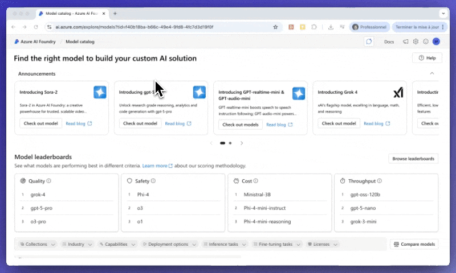
Task: Read blog link for GPT-realtime-mini
Action: coord(279,125)
